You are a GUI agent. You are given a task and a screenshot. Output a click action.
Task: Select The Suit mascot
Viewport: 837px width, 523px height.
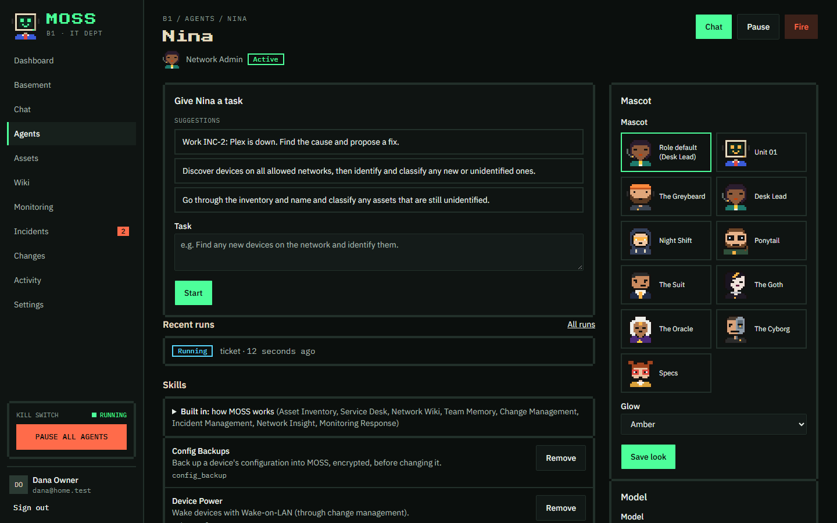click(x=666, y=285)
